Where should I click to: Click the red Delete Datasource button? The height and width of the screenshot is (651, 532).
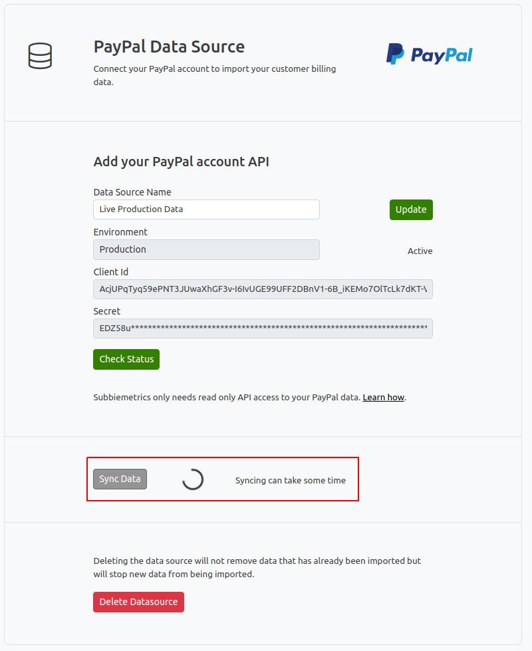139,602
